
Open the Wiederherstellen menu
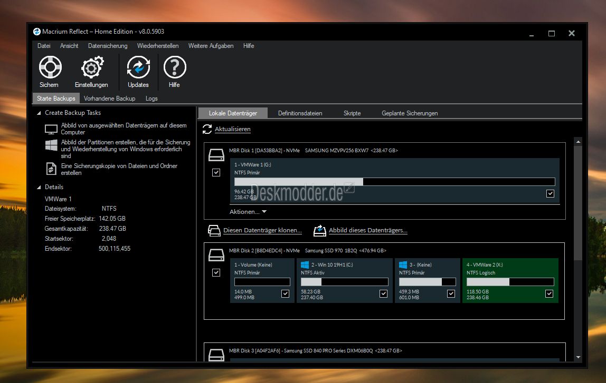pos(158,46)
